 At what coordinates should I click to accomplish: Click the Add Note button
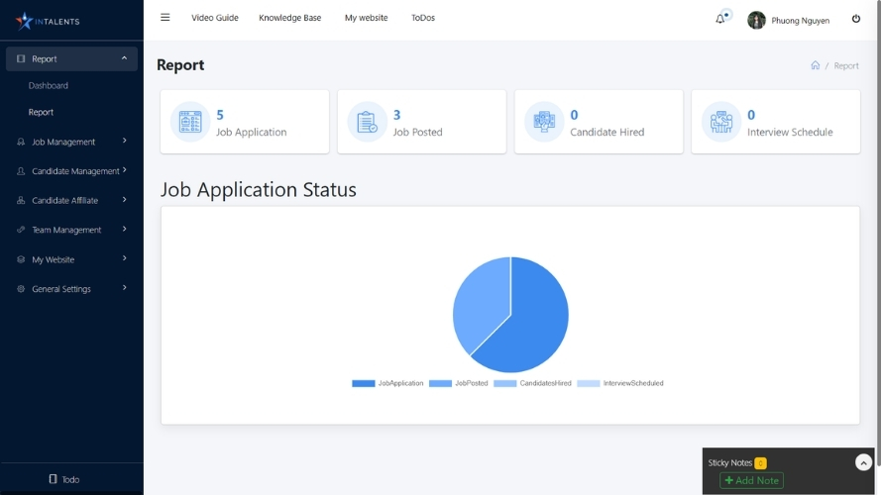(751, 480)
